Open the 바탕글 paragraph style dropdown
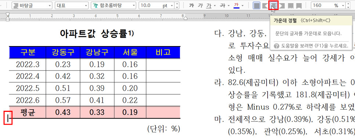This screenshot has height=140, width=355. (32, 5)
